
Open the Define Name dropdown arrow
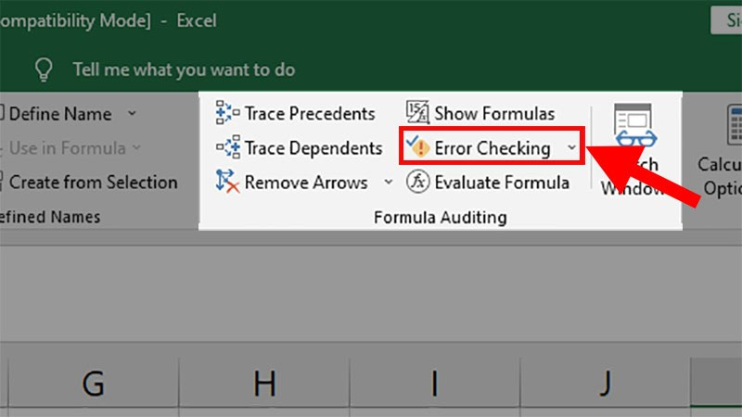(132, 114)
